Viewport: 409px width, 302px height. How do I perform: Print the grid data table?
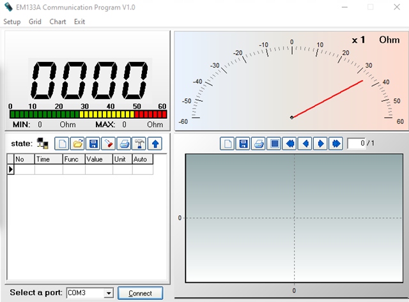(124, 144)
